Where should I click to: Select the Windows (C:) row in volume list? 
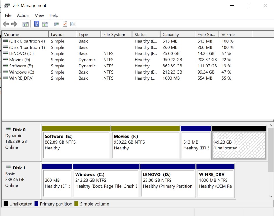point(22,72)
